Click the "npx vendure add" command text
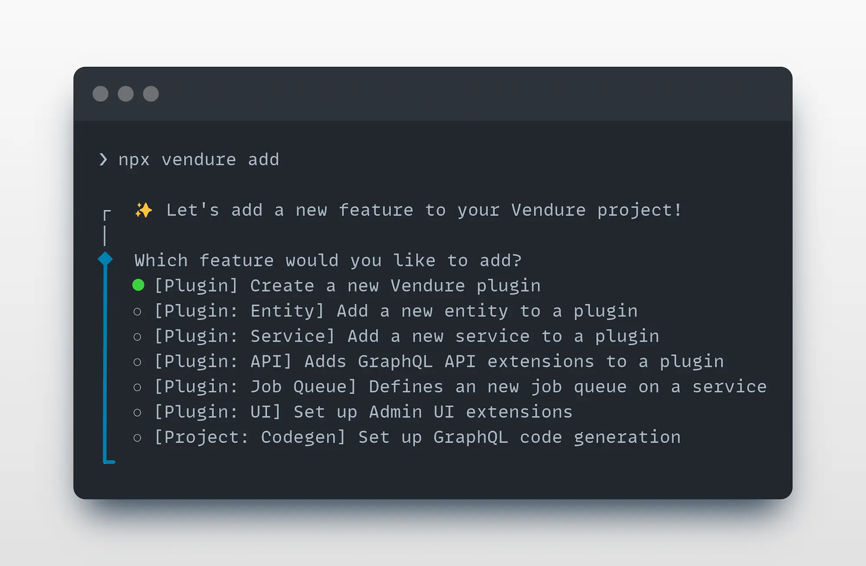This screenshot has height=566, width=866. tap(199, 160)
